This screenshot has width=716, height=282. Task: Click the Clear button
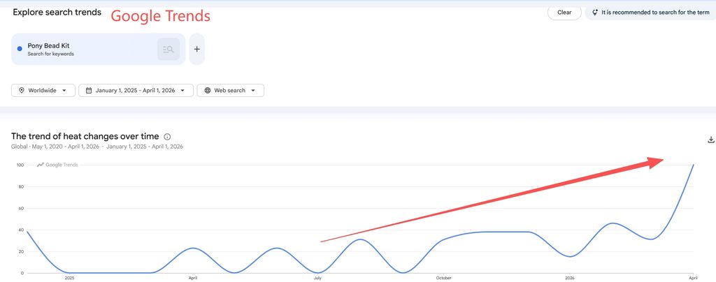[564, 13]
